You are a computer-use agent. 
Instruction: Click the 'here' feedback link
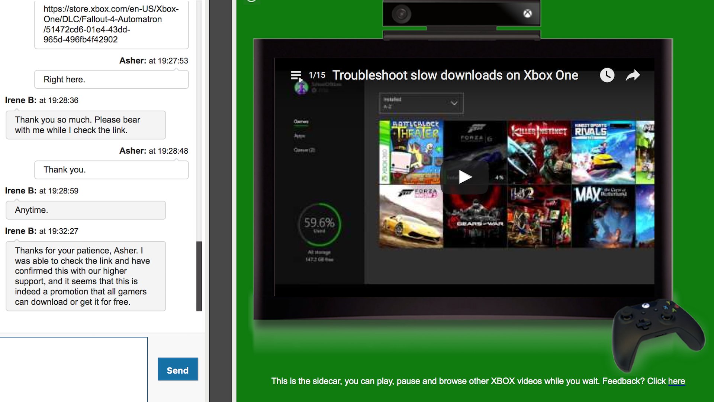(676, 381)
